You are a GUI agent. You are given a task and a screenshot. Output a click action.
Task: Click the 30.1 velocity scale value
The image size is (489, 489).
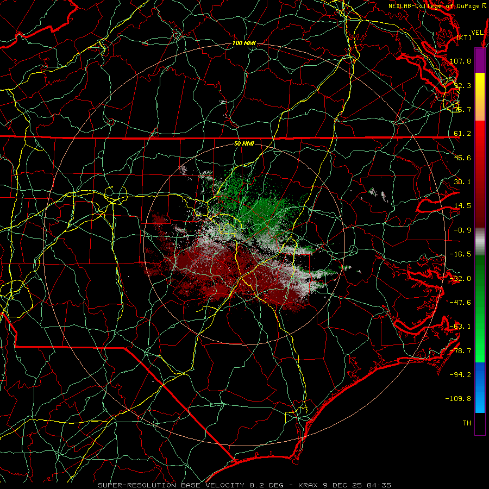pos(462,182)
